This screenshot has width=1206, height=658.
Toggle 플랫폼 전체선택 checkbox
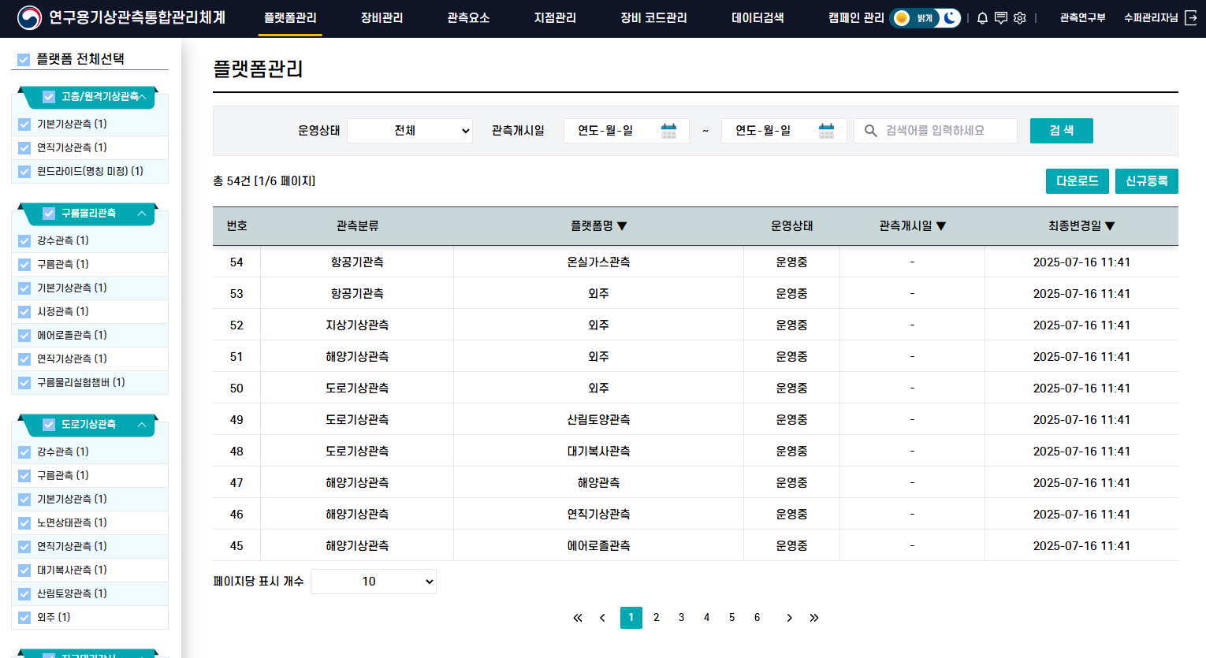pyautogui.click(x=24, y=59)
